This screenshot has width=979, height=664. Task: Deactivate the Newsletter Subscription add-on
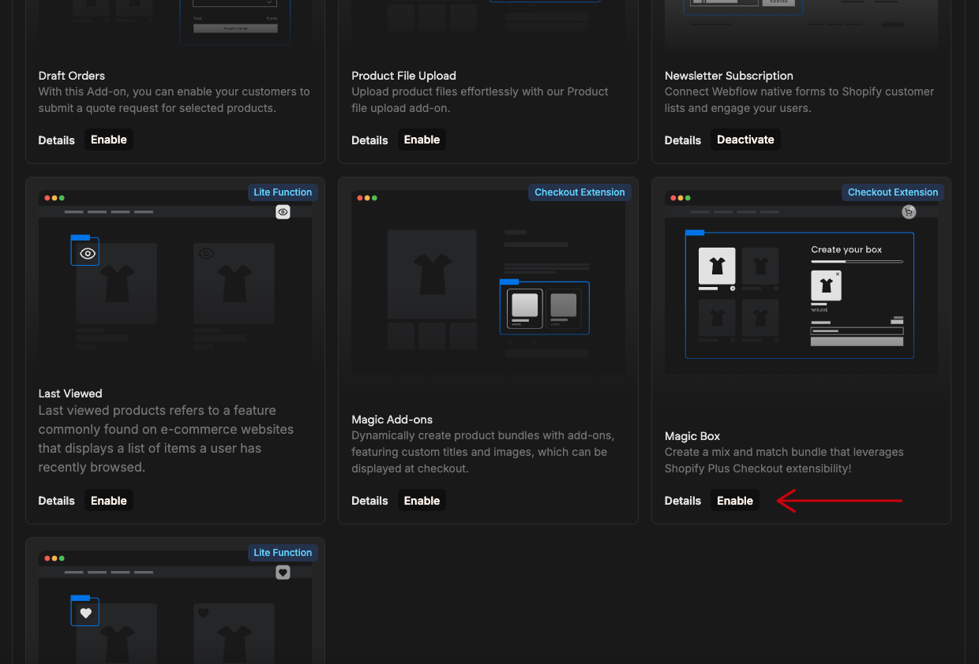coord(745,140)
